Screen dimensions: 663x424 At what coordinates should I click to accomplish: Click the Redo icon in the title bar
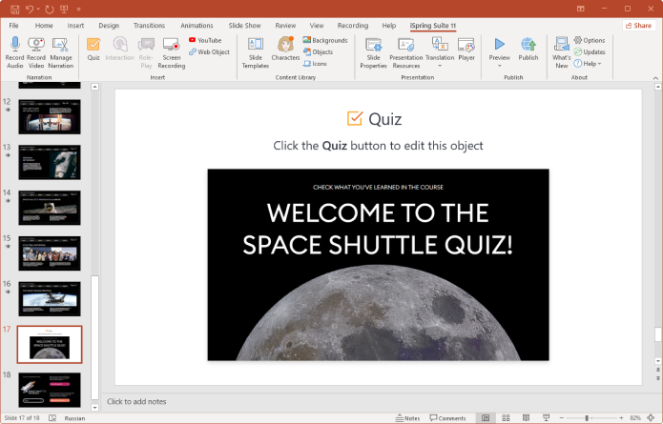[50, 9]
